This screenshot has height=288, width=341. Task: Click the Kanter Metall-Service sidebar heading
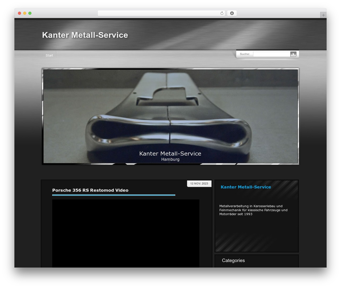tap(246, 187)
